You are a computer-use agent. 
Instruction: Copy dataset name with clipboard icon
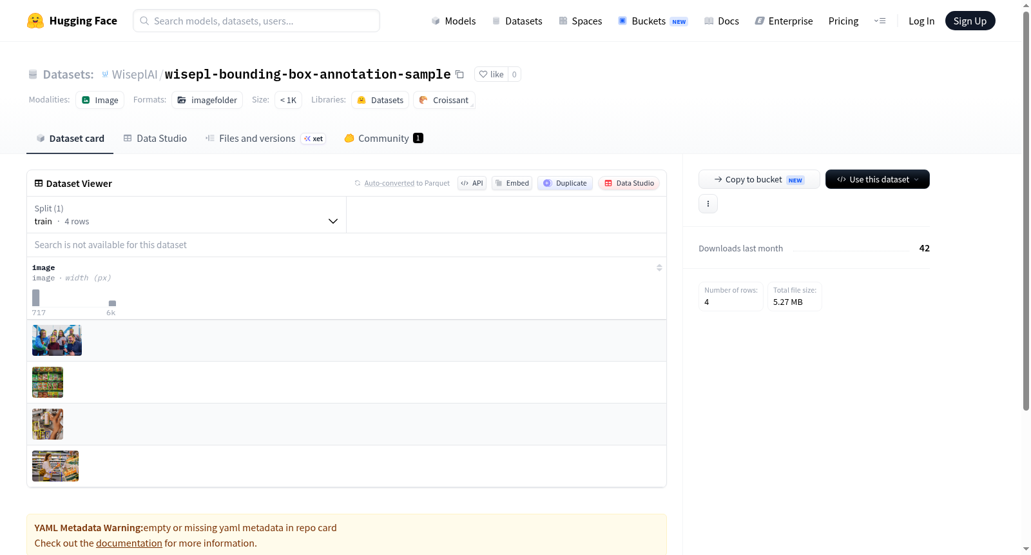[459, 74]
